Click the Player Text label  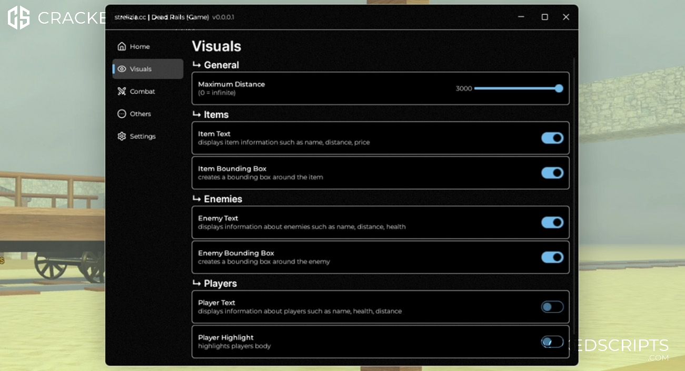point(216,303)
